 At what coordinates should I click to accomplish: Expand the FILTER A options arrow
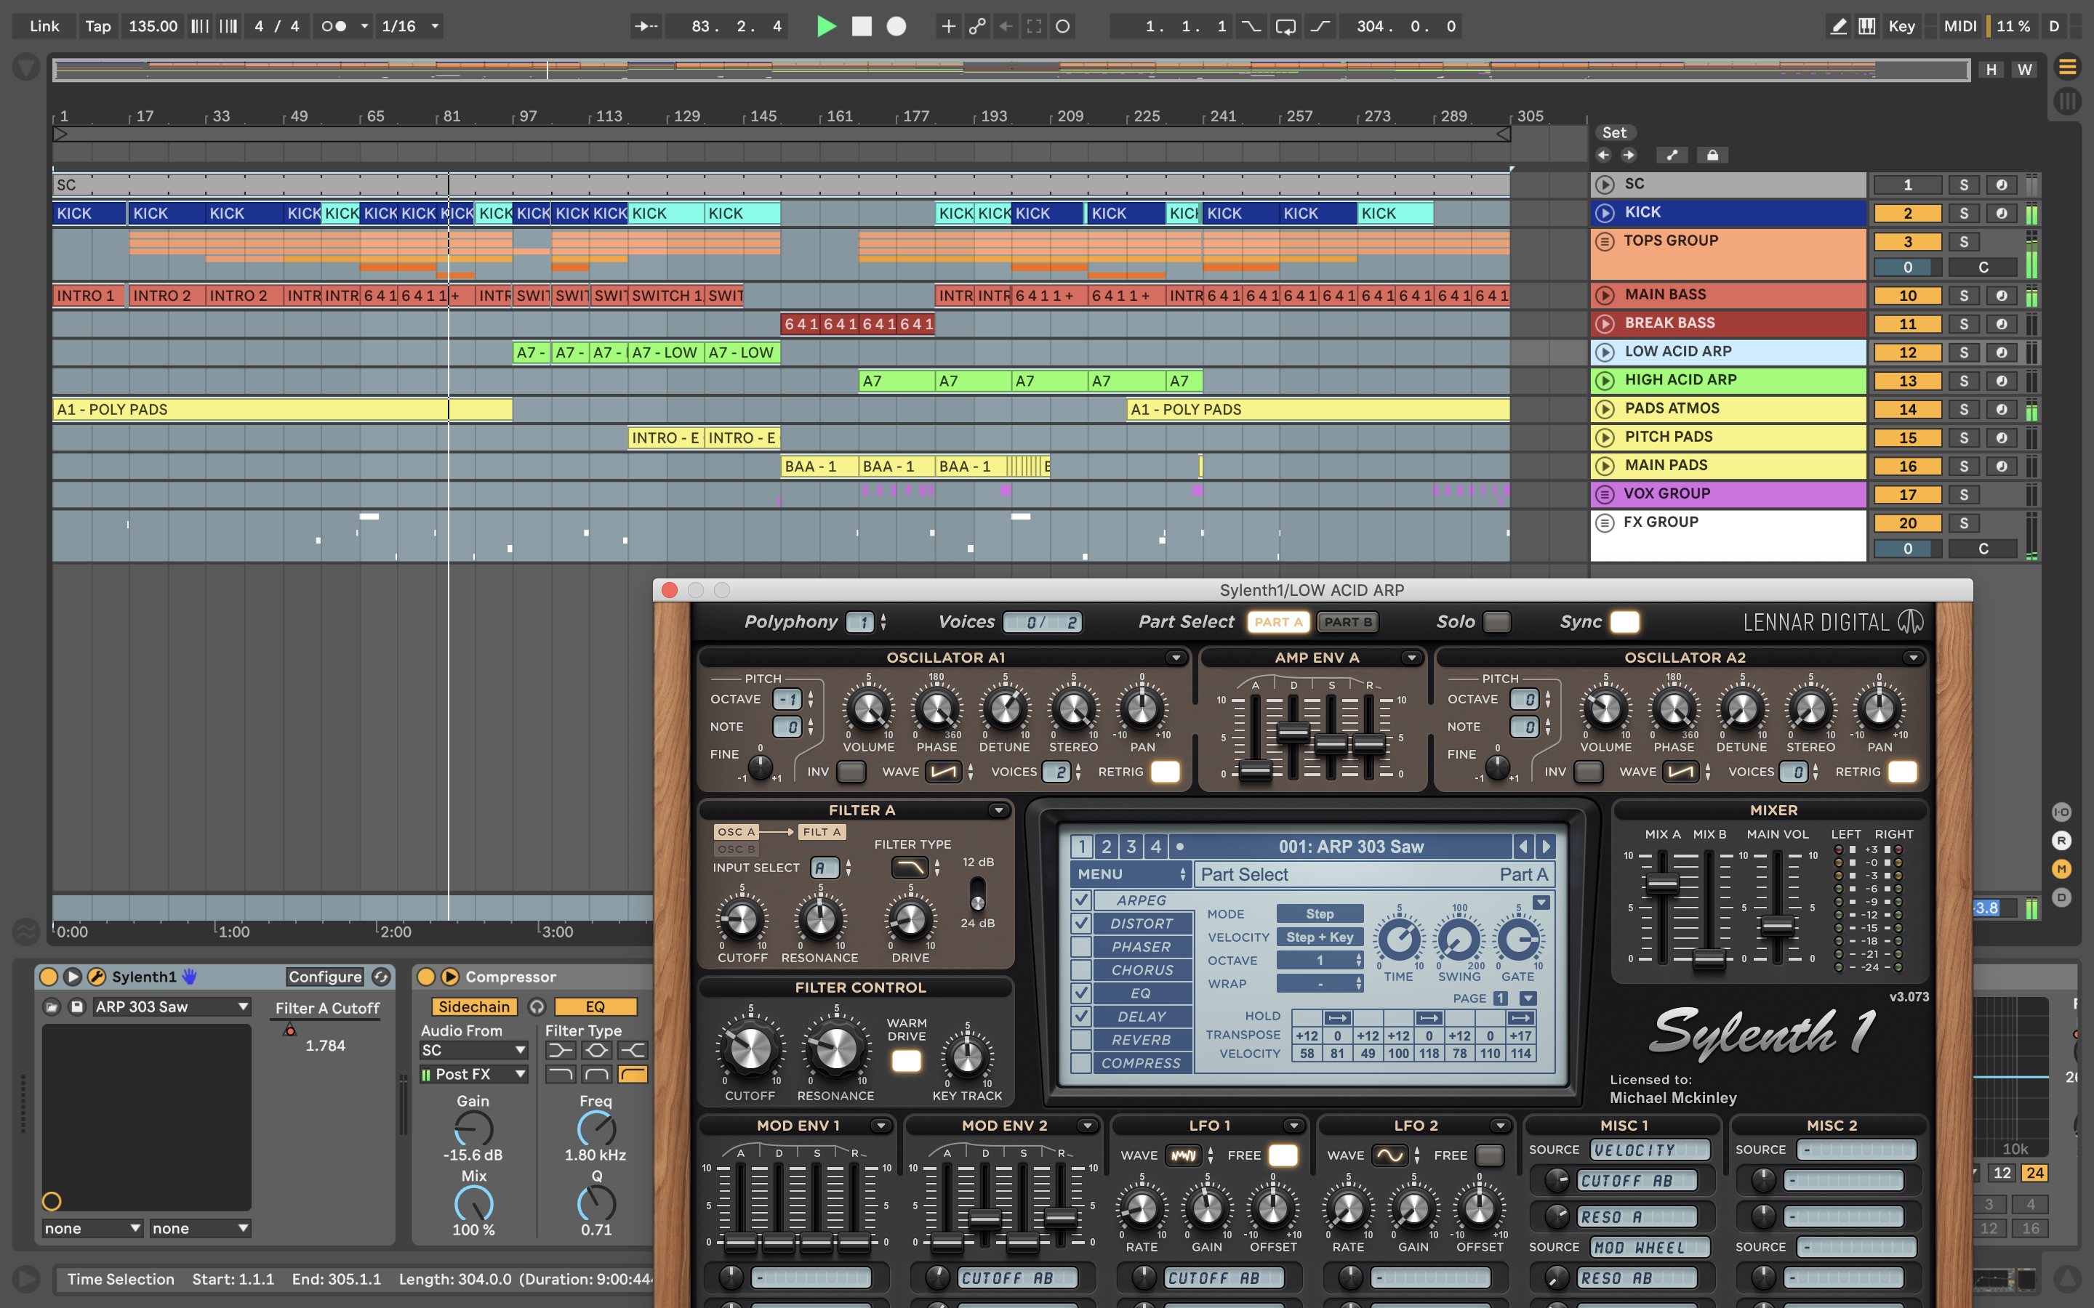998,810
